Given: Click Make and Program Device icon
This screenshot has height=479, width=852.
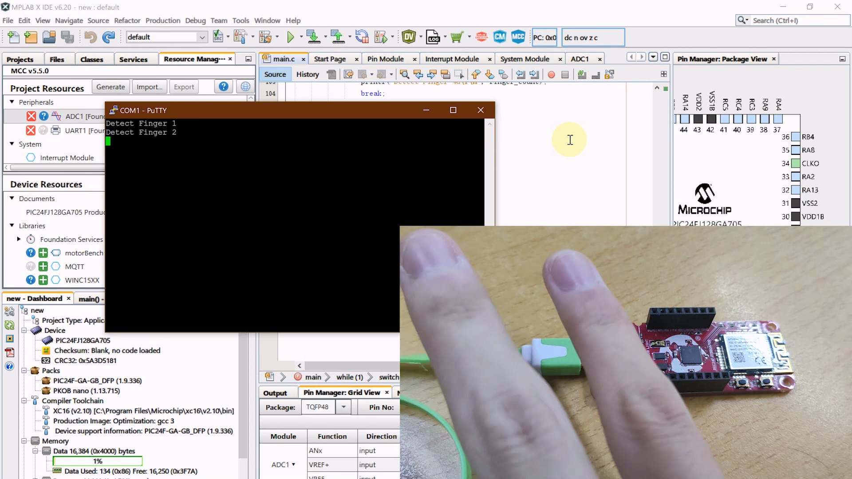Looking at the screenshot, I should tap(313, 37).
